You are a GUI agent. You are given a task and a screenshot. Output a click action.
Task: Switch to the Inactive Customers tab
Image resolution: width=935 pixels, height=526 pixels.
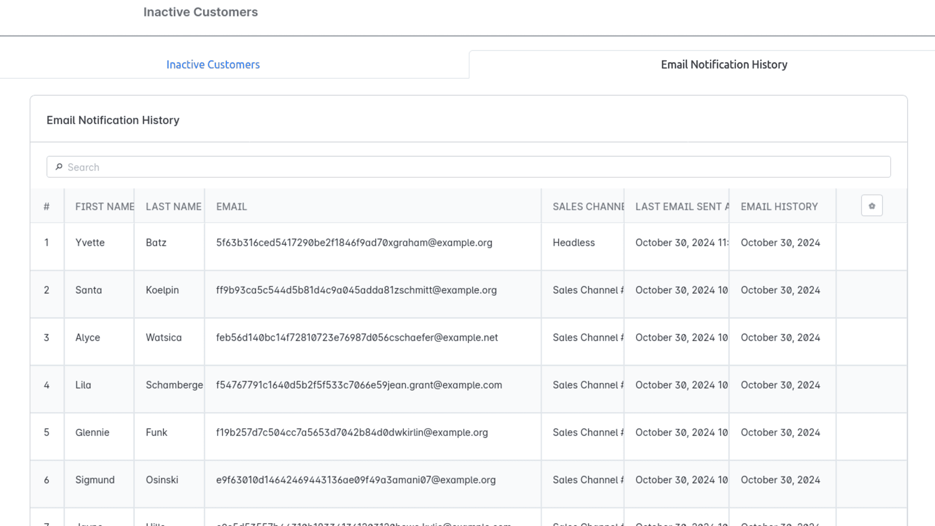click(x=213, y=64)
